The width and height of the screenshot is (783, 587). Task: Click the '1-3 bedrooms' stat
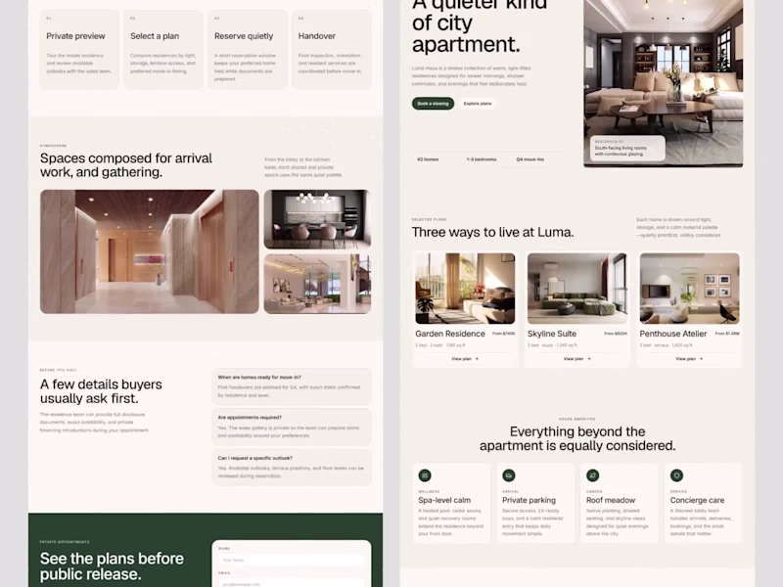coord(482,159)
